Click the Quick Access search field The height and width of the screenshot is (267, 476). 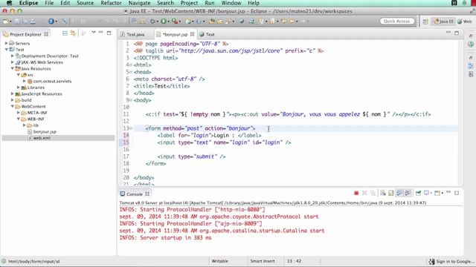click(x=396, y=22)
